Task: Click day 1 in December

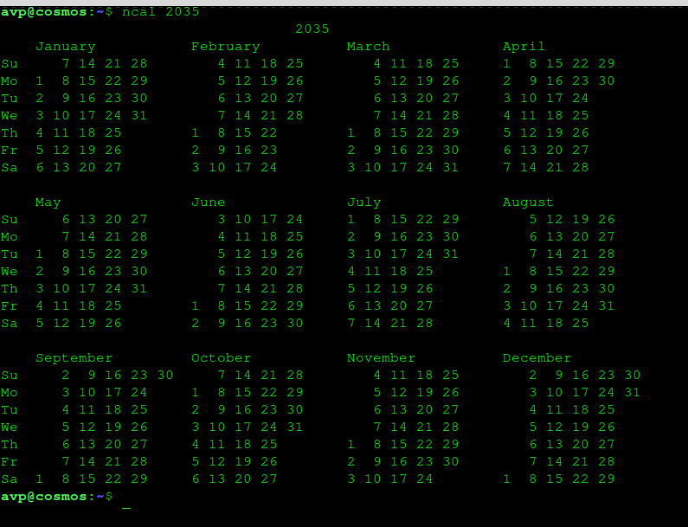Action: click(507, 479)
